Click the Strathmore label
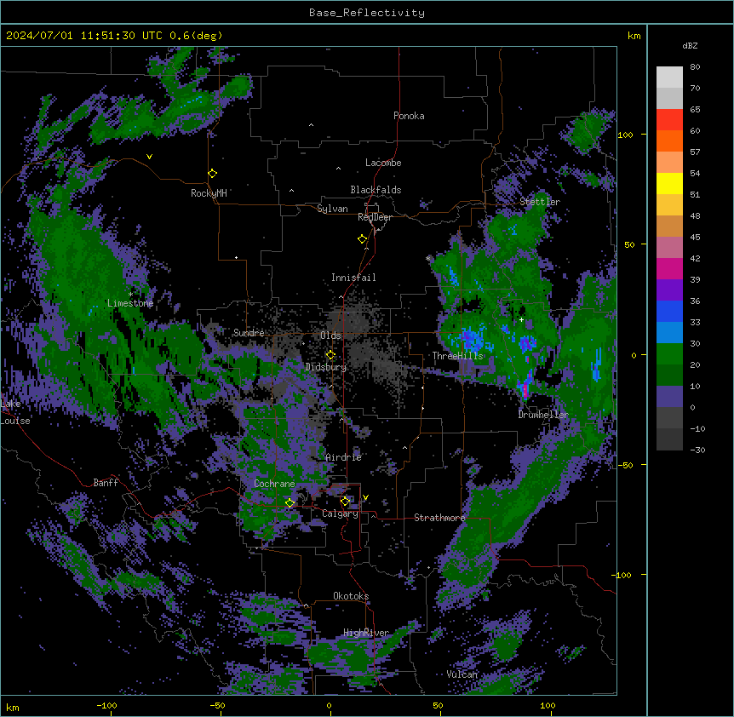Image resolution: width=734 pixels, height=717 pixels. click(439, 518)
